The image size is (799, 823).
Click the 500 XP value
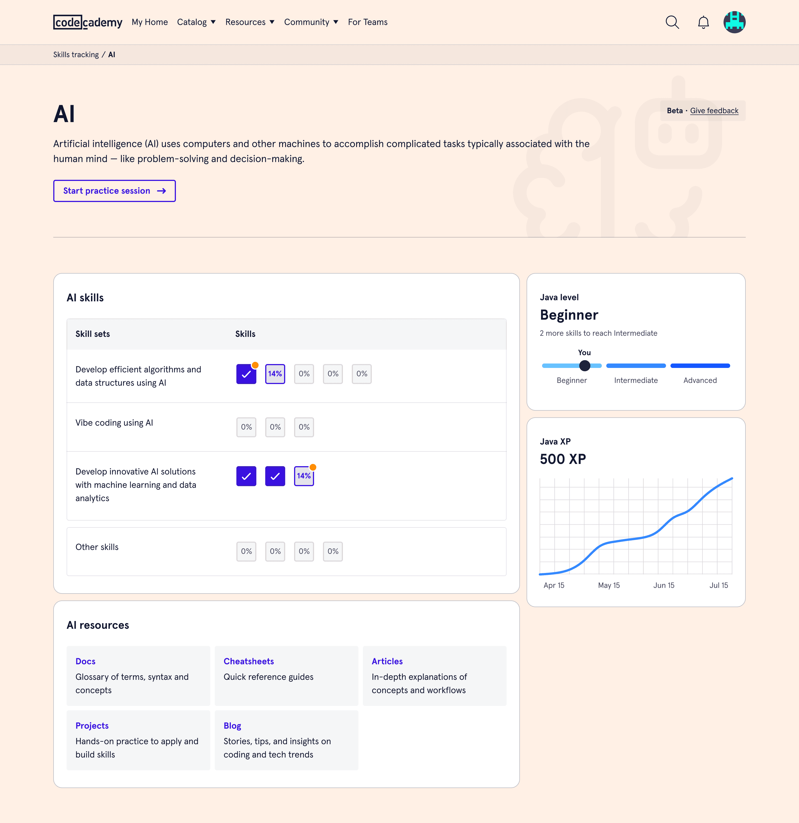(563, 459)
